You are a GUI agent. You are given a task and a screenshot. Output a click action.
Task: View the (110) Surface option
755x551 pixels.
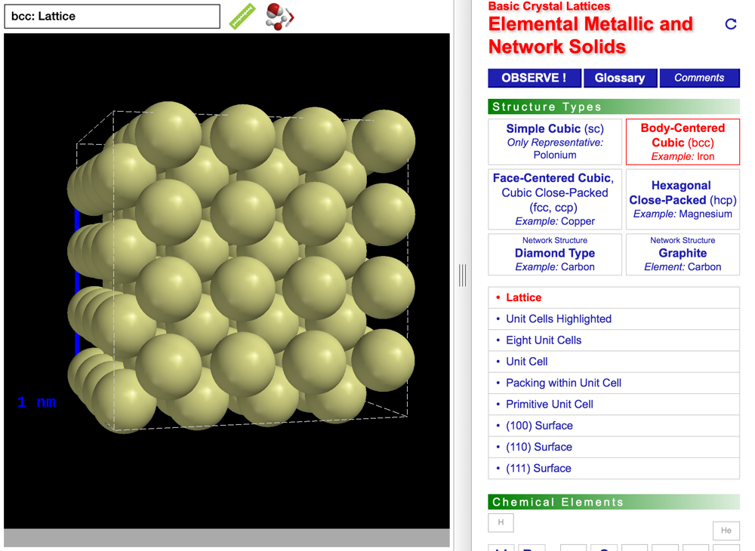[x=538, y=447]
